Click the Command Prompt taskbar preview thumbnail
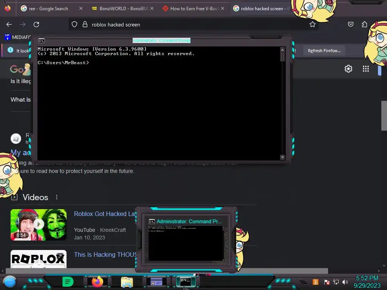The width and height of the screenshot is (387, 290). click(186, 243)
